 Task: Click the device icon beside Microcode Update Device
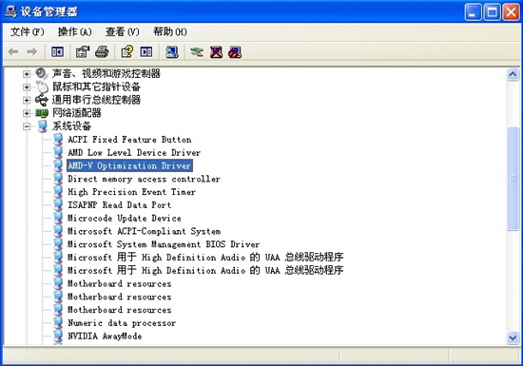point(58,219)
